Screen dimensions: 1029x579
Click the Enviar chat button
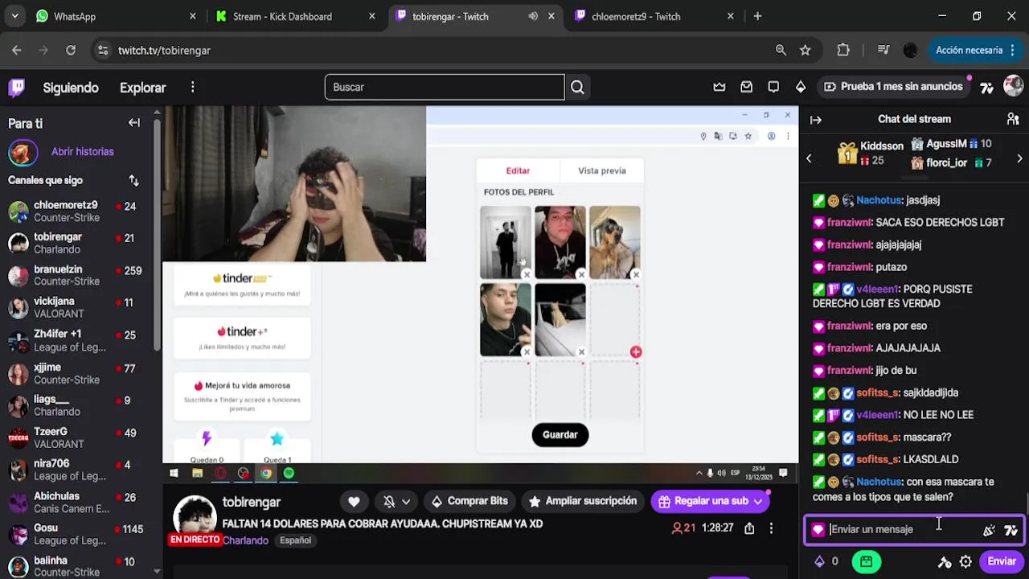pos(1002,561)
